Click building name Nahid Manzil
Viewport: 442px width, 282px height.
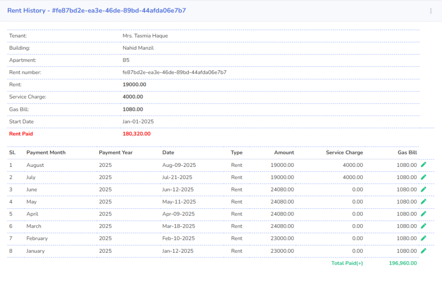pos(138,48)
